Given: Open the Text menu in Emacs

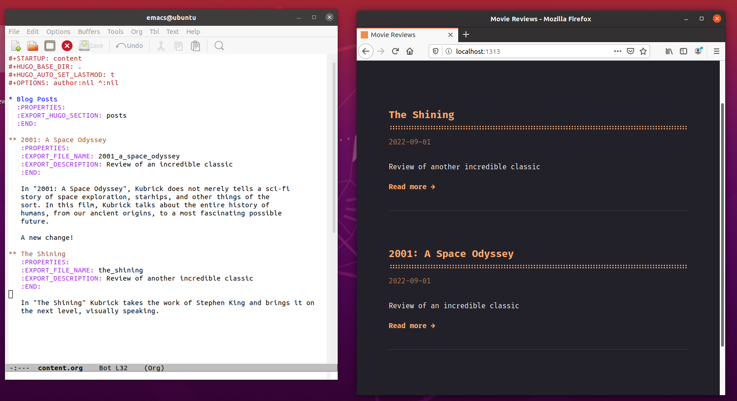Looking at the screenshot, I should tap(172, 32).
